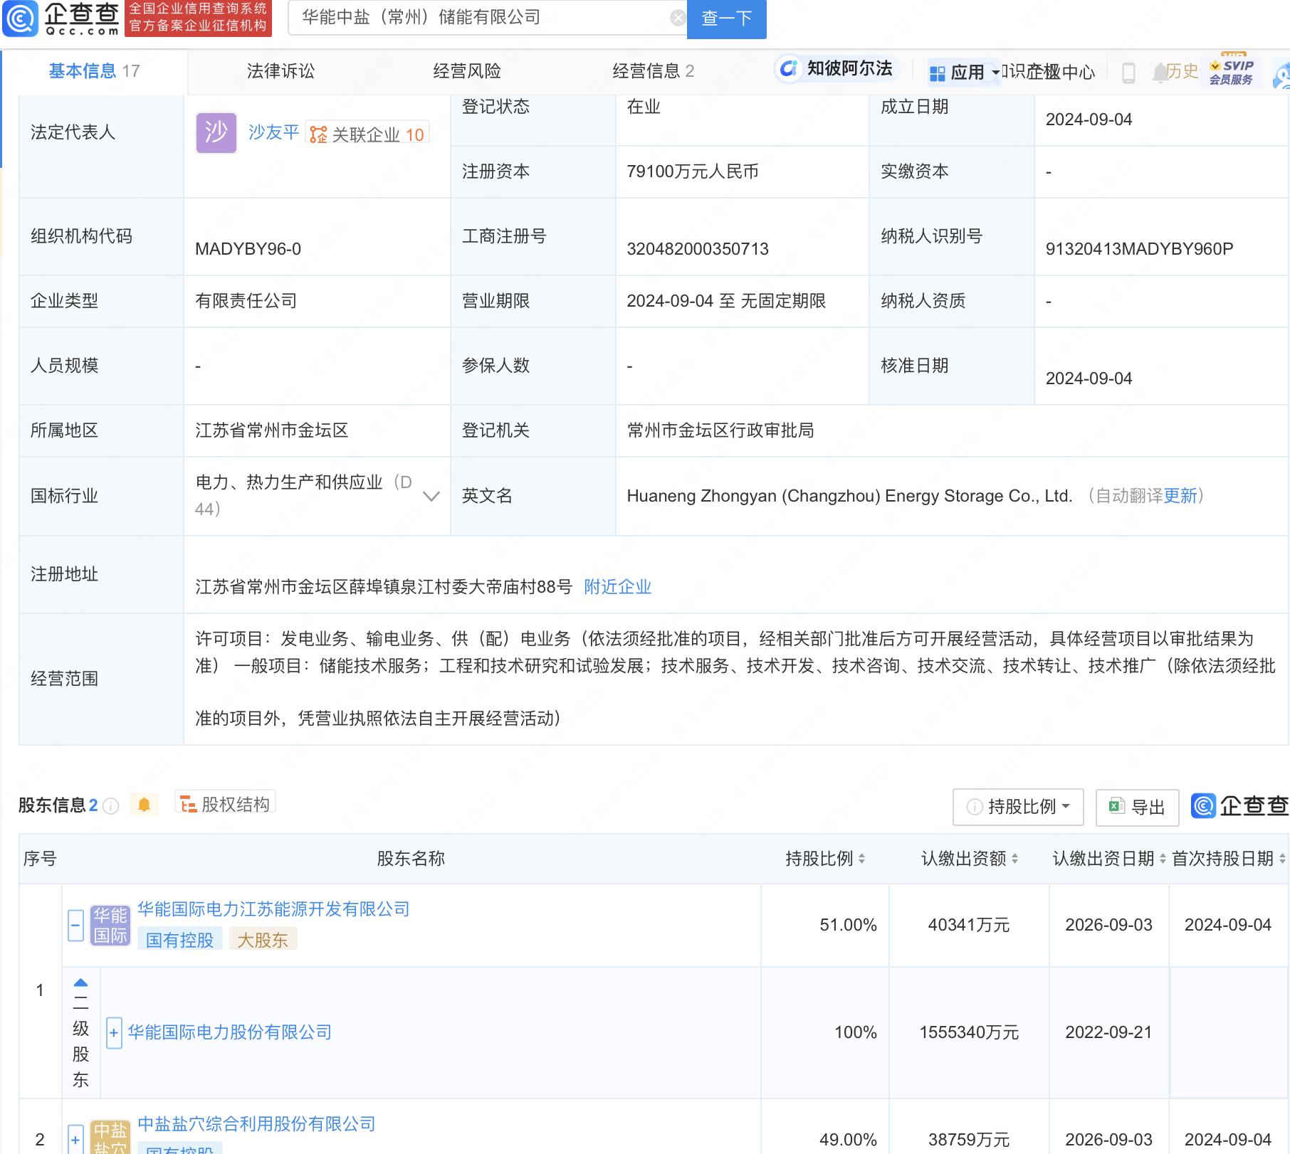Click the SVIP 会员服务 badge

tap(1232, 72)
